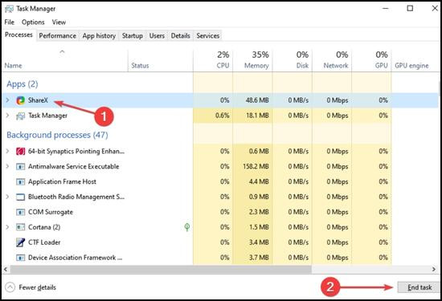Expand the Antimalware Service Executable entry

pyautogui.click(x=7, y=166)
